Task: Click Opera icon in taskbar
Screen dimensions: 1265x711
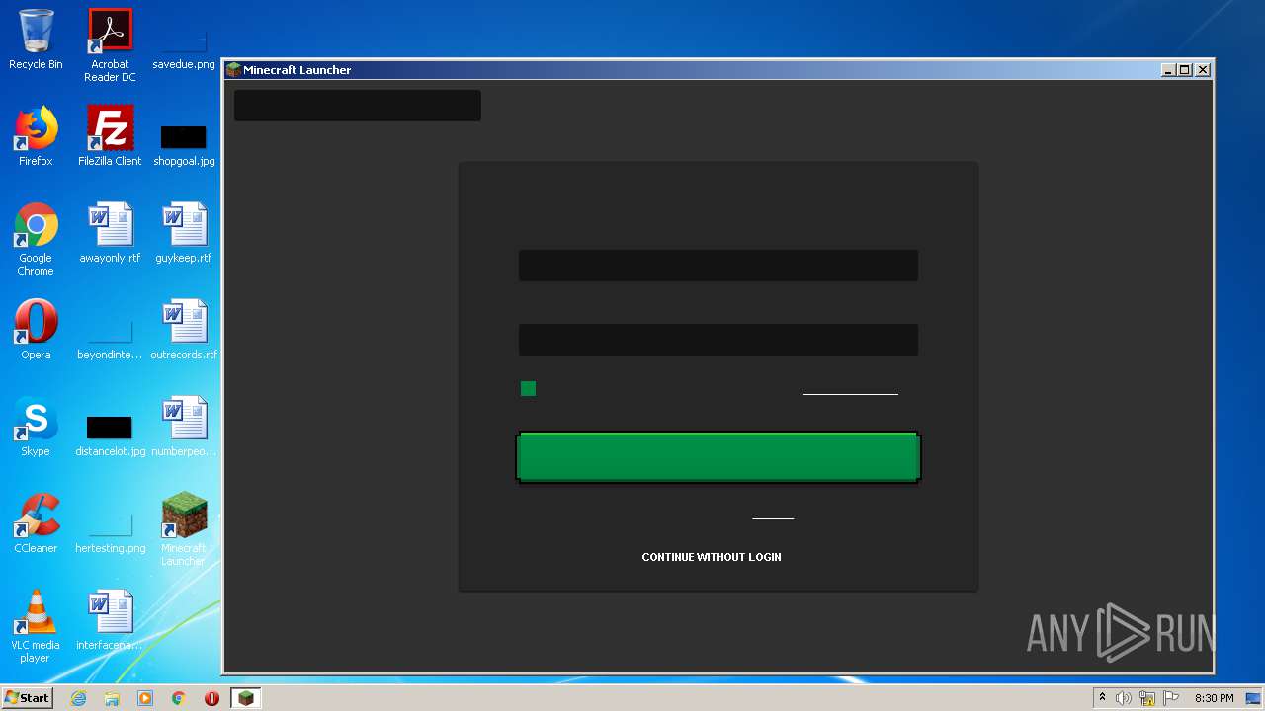Action: (211, 698)
